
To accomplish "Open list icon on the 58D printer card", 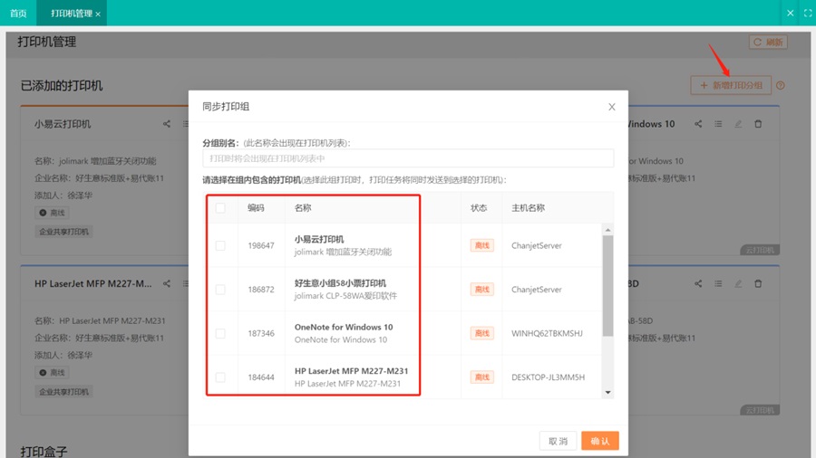I will [x=718, y=283].
